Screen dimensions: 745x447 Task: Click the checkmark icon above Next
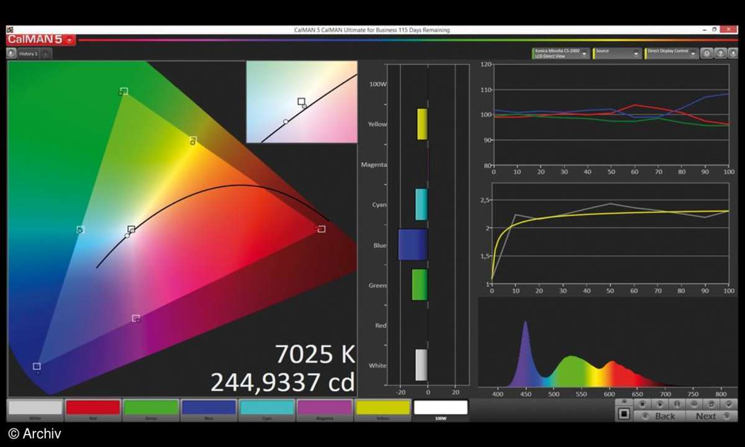click(x=729, y=404)
